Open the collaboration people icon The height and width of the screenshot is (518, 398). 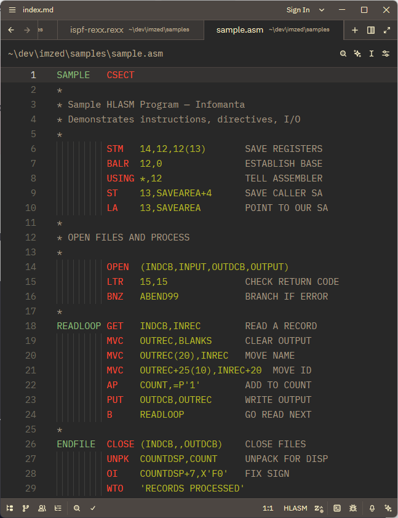point(42,508)
